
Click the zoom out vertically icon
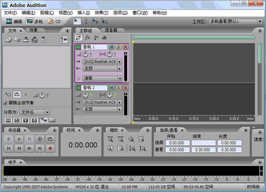point(143,149)
